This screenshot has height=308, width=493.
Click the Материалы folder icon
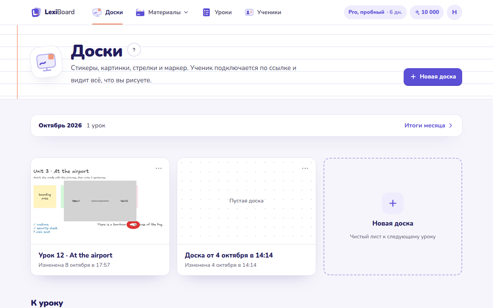point(140,12)
